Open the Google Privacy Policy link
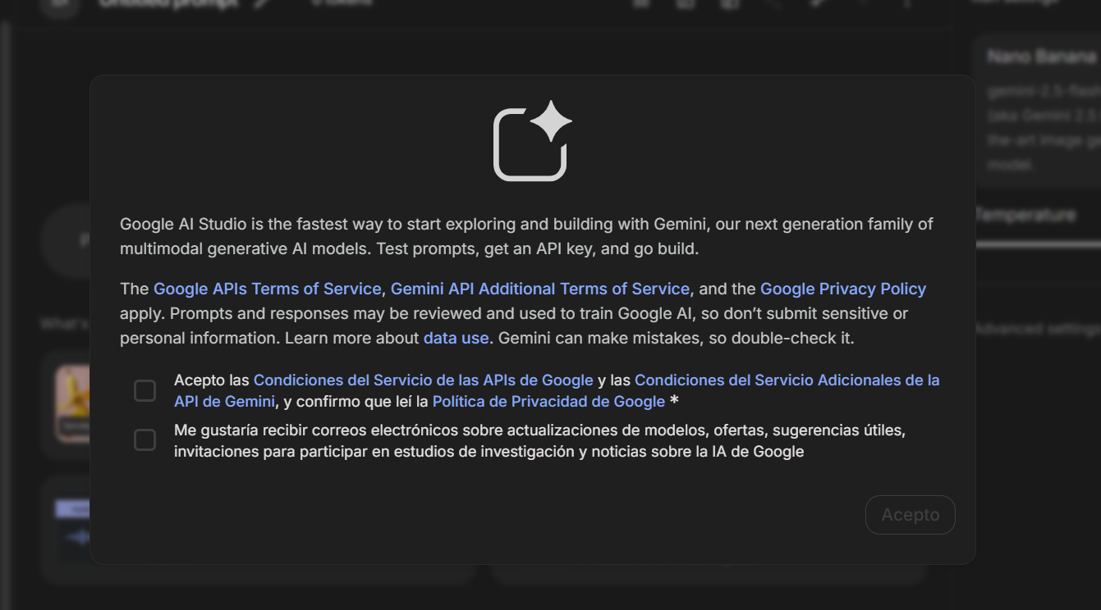 click(843, 289)
